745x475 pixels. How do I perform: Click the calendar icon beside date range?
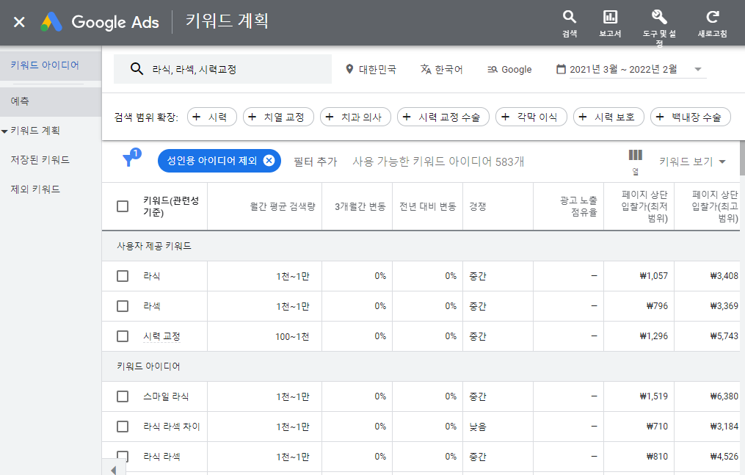tap(561, 69)
